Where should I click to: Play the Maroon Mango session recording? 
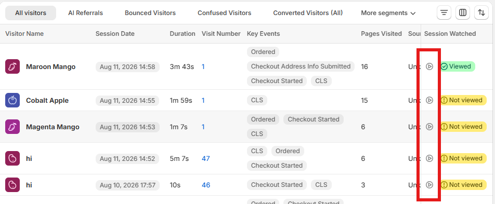click(429, 66)
